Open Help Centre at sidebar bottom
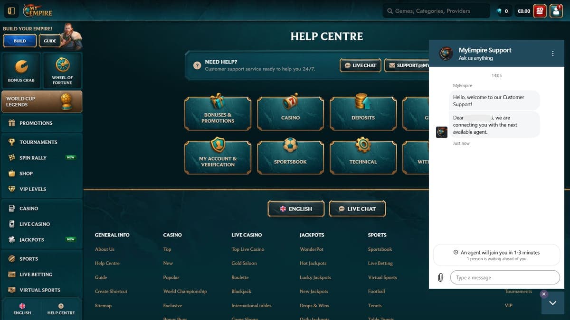This screenshot has height=320, width=570. pos(61,309)
